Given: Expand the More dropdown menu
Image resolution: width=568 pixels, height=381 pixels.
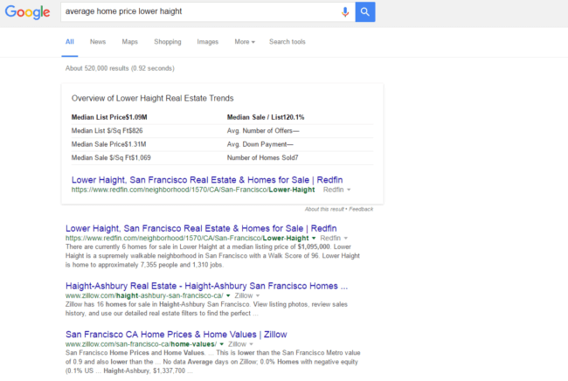Looking at the screenshot, I should click(245, 42).
